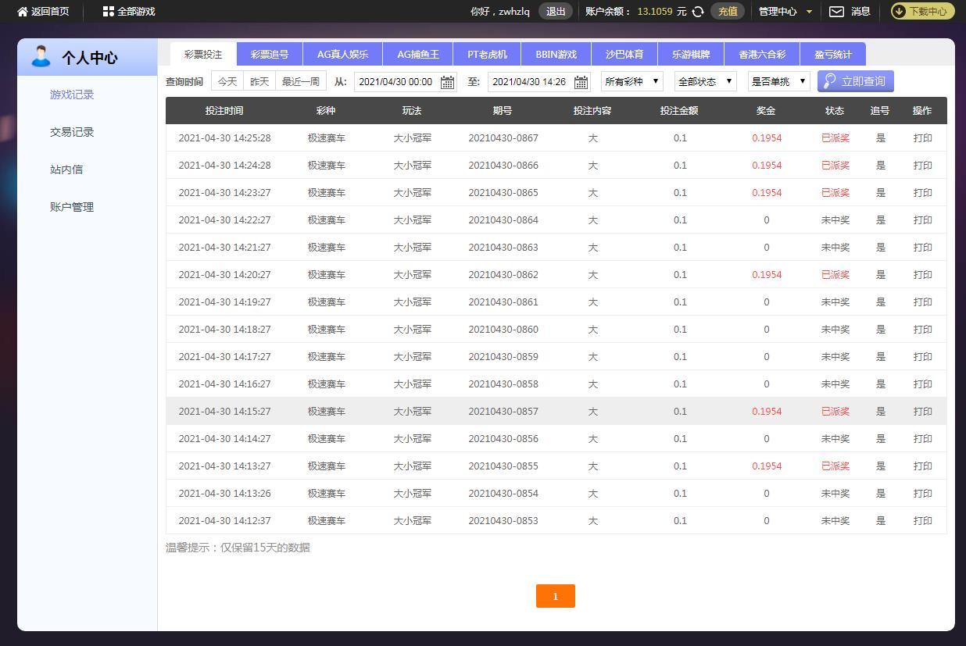The width and height of the screenshot is (966, 646).
Task: Select the 昨天 quick filter
Action: (x=259, y=81)
